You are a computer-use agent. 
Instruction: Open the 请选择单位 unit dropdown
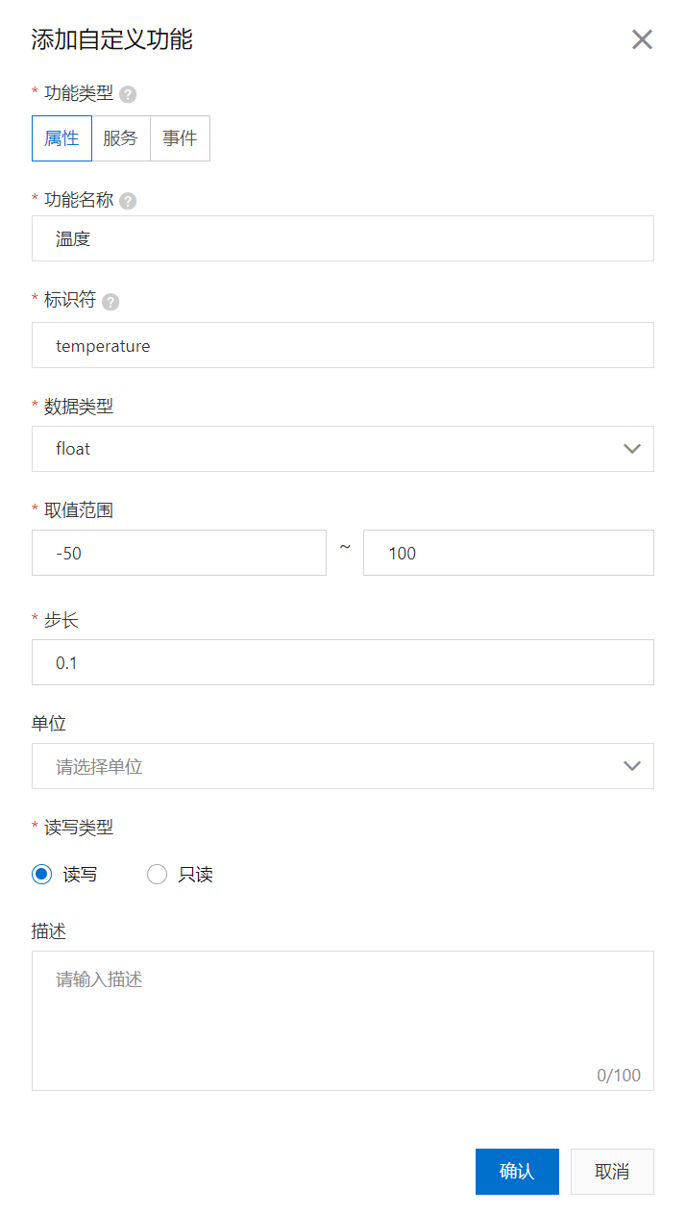(342, 766)
